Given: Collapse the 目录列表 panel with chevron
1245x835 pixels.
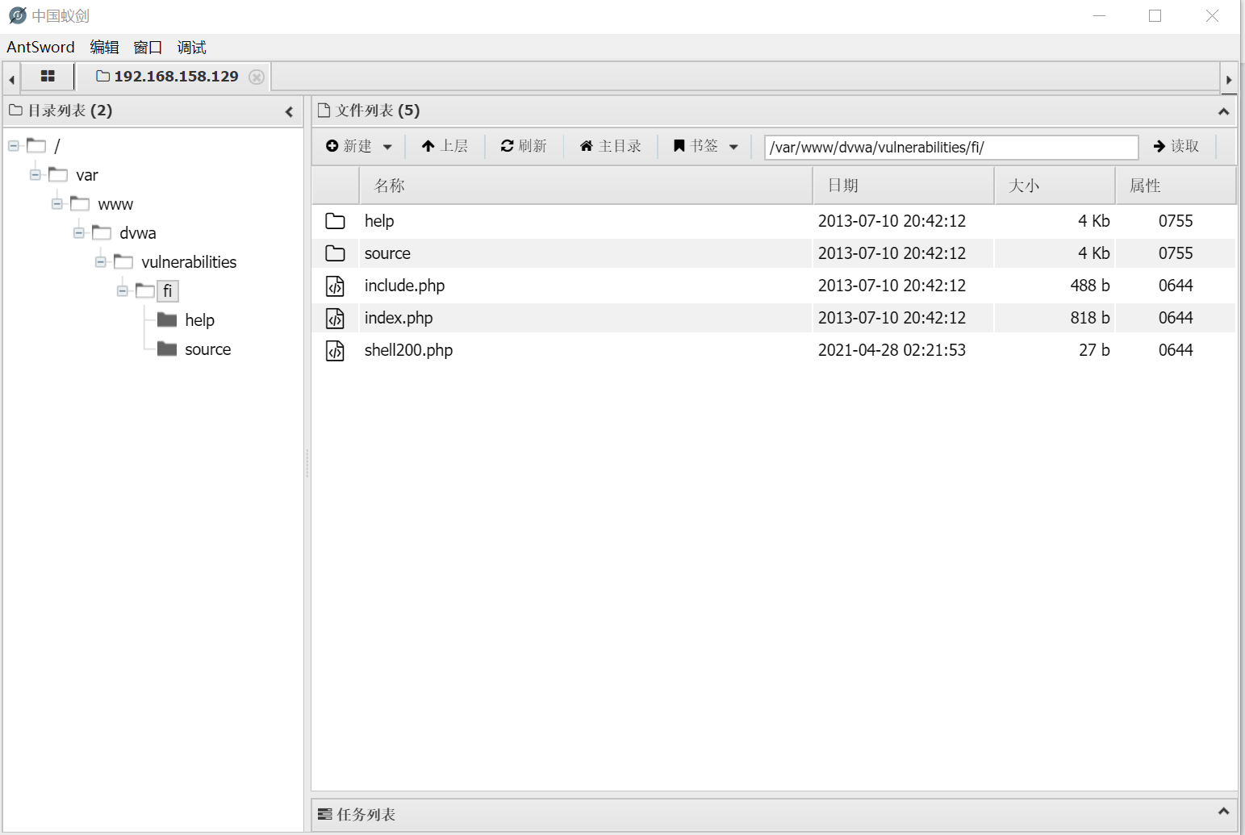Looking at the screenshot, I should 289,111.
